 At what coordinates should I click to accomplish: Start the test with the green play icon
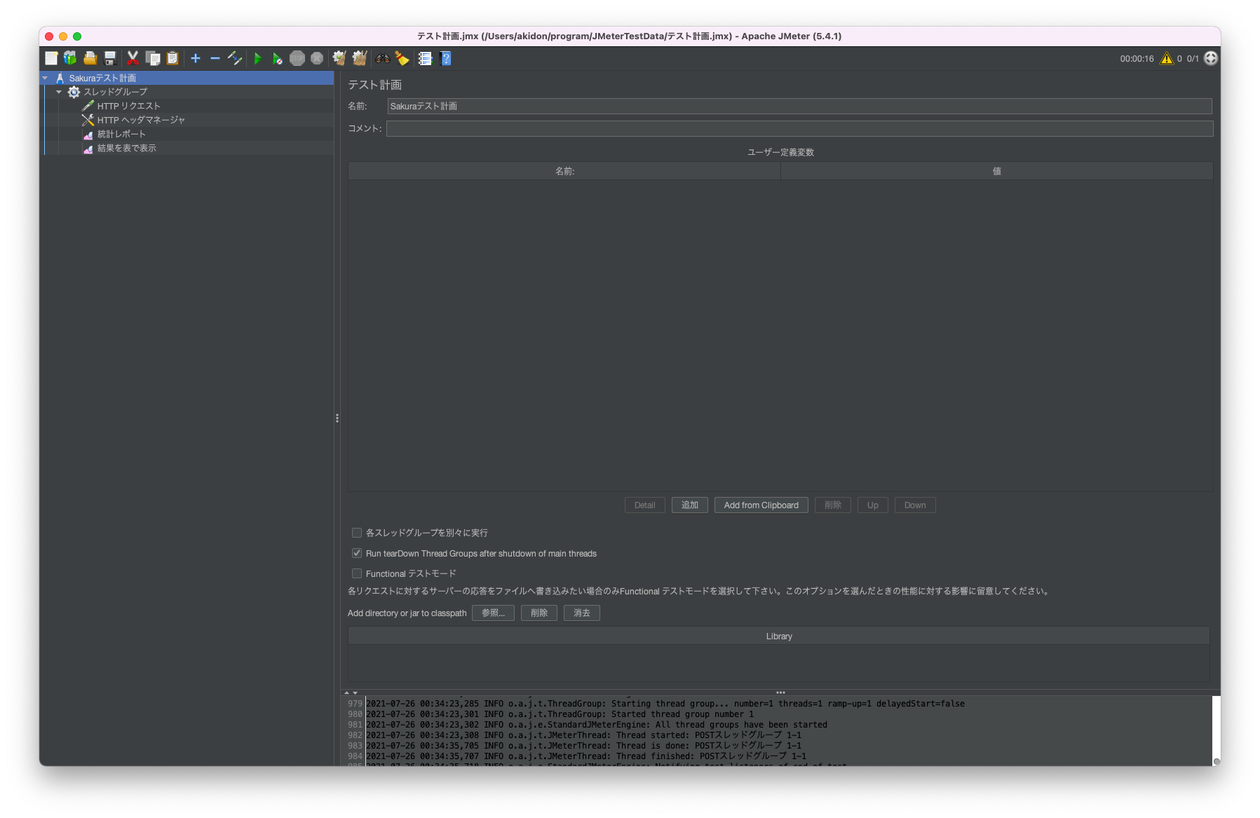pos(257,58)
